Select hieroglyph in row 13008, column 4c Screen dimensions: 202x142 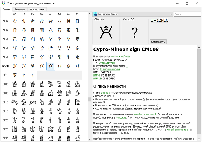(x=50, y=93)
